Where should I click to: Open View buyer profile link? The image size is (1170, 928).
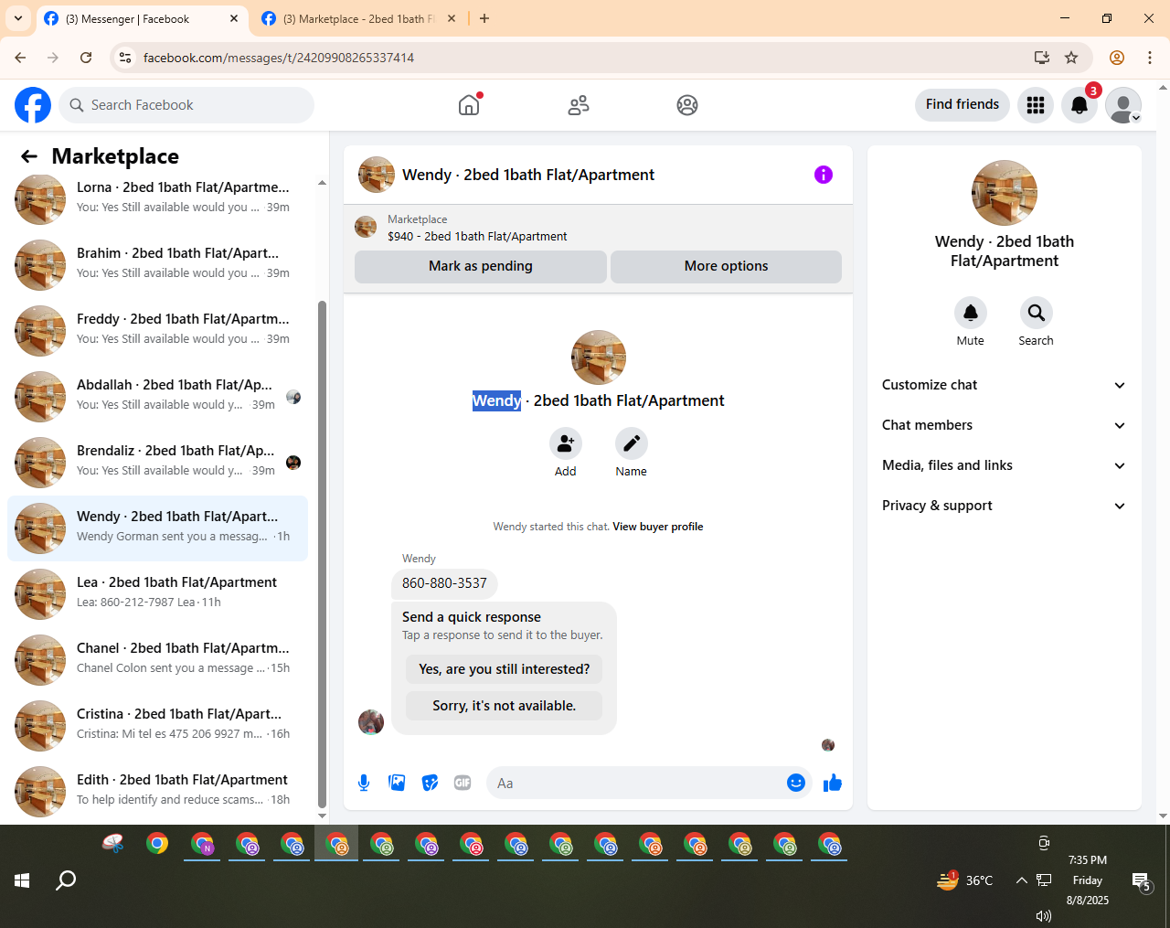coord(658,527)
